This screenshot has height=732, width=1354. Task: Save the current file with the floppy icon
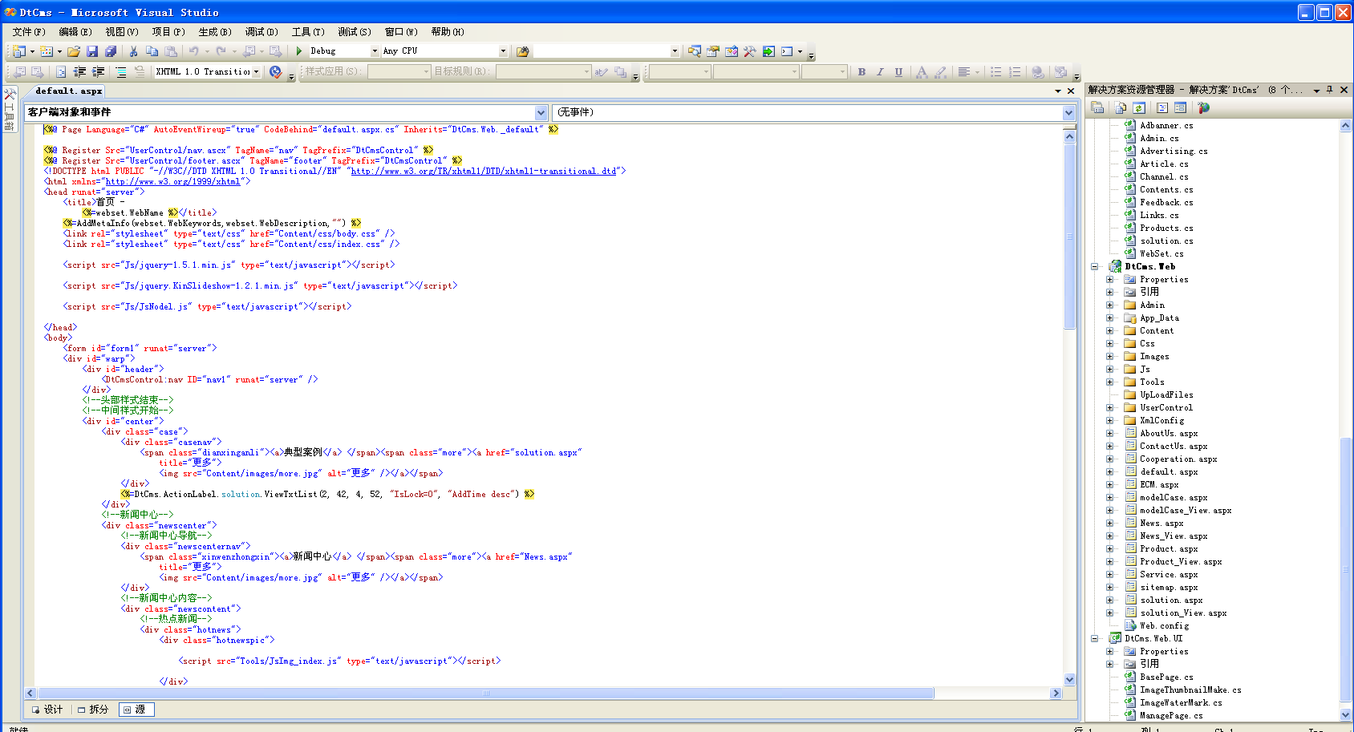pyautogui.click(x=92, y=51)
